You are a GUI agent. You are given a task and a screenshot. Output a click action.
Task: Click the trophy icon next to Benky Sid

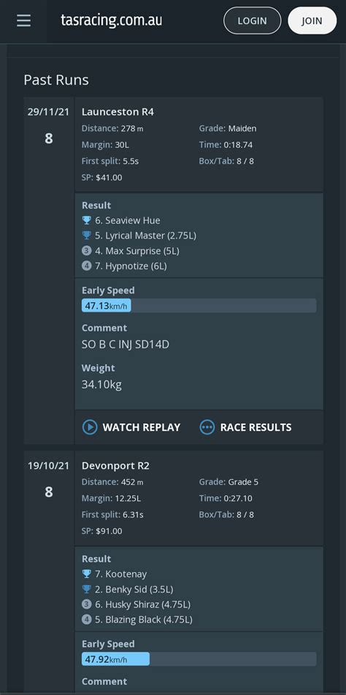pos(87,589)
